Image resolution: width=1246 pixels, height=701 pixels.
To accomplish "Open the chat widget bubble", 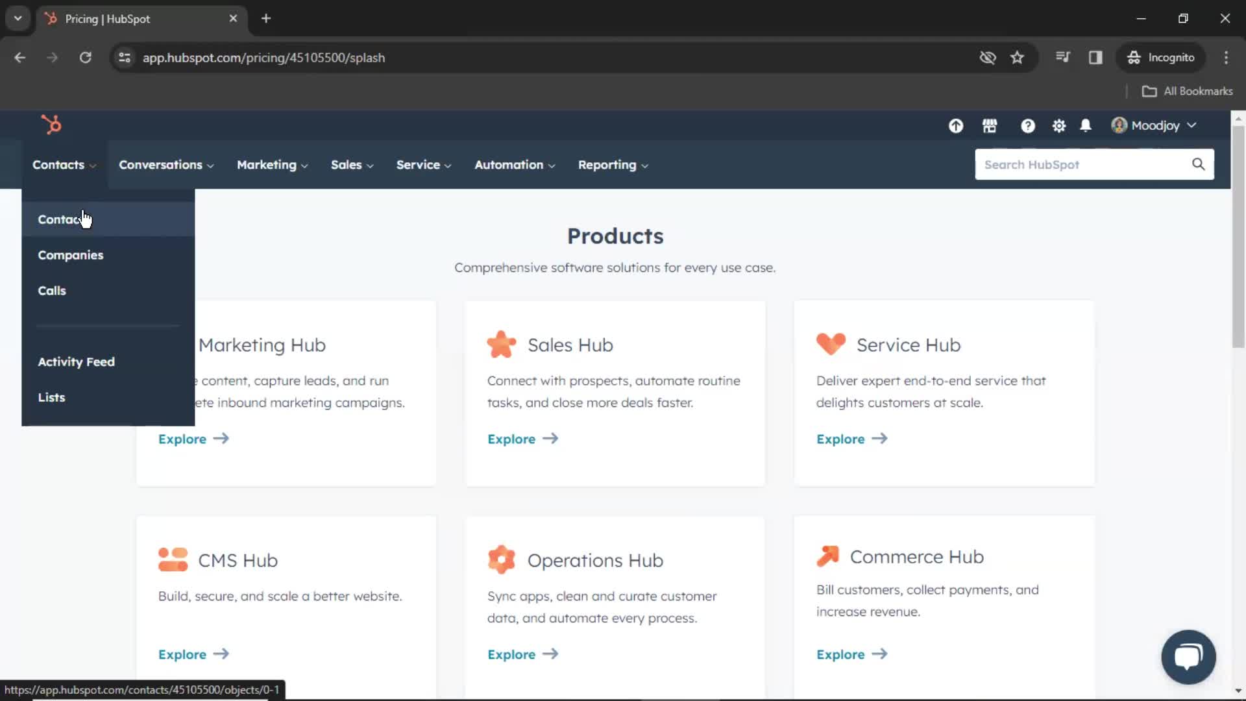I will click(x=1188, y=657).
